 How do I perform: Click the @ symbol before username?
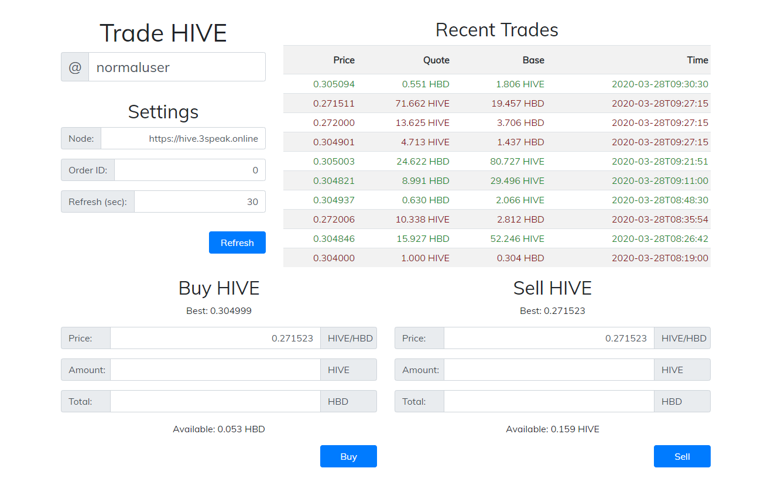[x=75, y=67]
